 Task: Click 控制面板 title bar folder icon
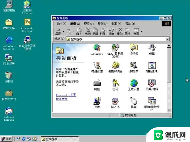[54, 18]
